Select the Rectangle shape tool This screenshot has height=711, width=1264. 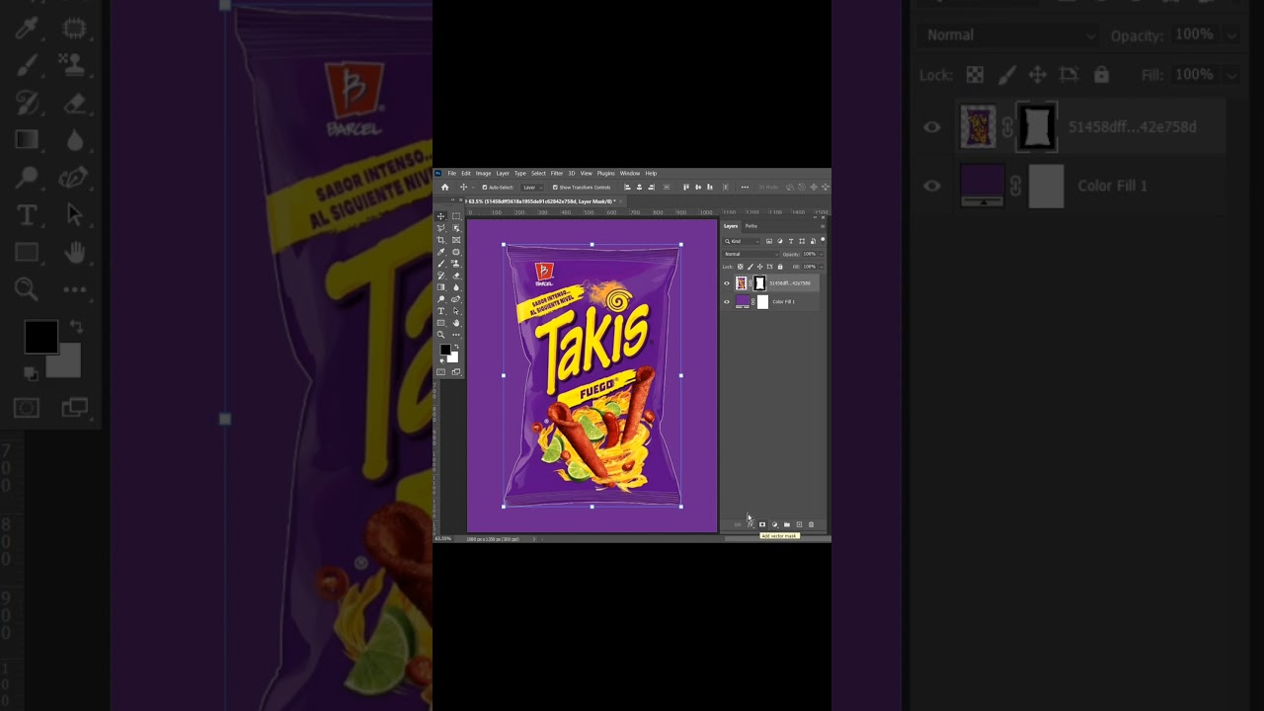pyautogui.click(x=440, y=323)
